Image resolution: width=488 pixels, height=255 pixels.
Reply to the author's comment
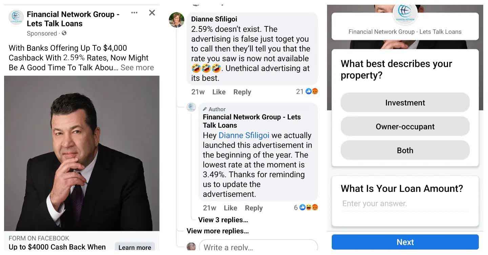click(254, 208)
